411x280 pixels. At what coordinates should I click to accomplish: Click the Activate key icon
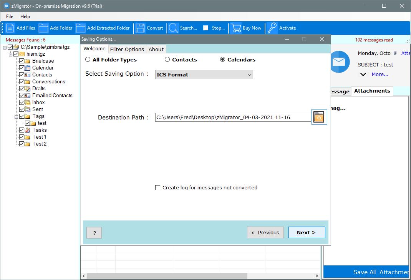point(272,28)
